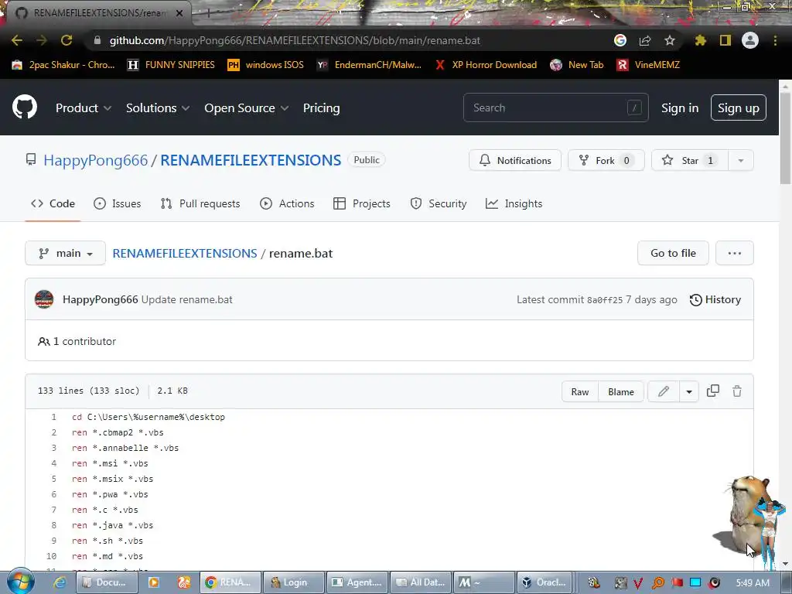The width and height of the screenshot is (792, 594).
Task: Bookmark this page with star icon
Action: [x=669, y=40]
